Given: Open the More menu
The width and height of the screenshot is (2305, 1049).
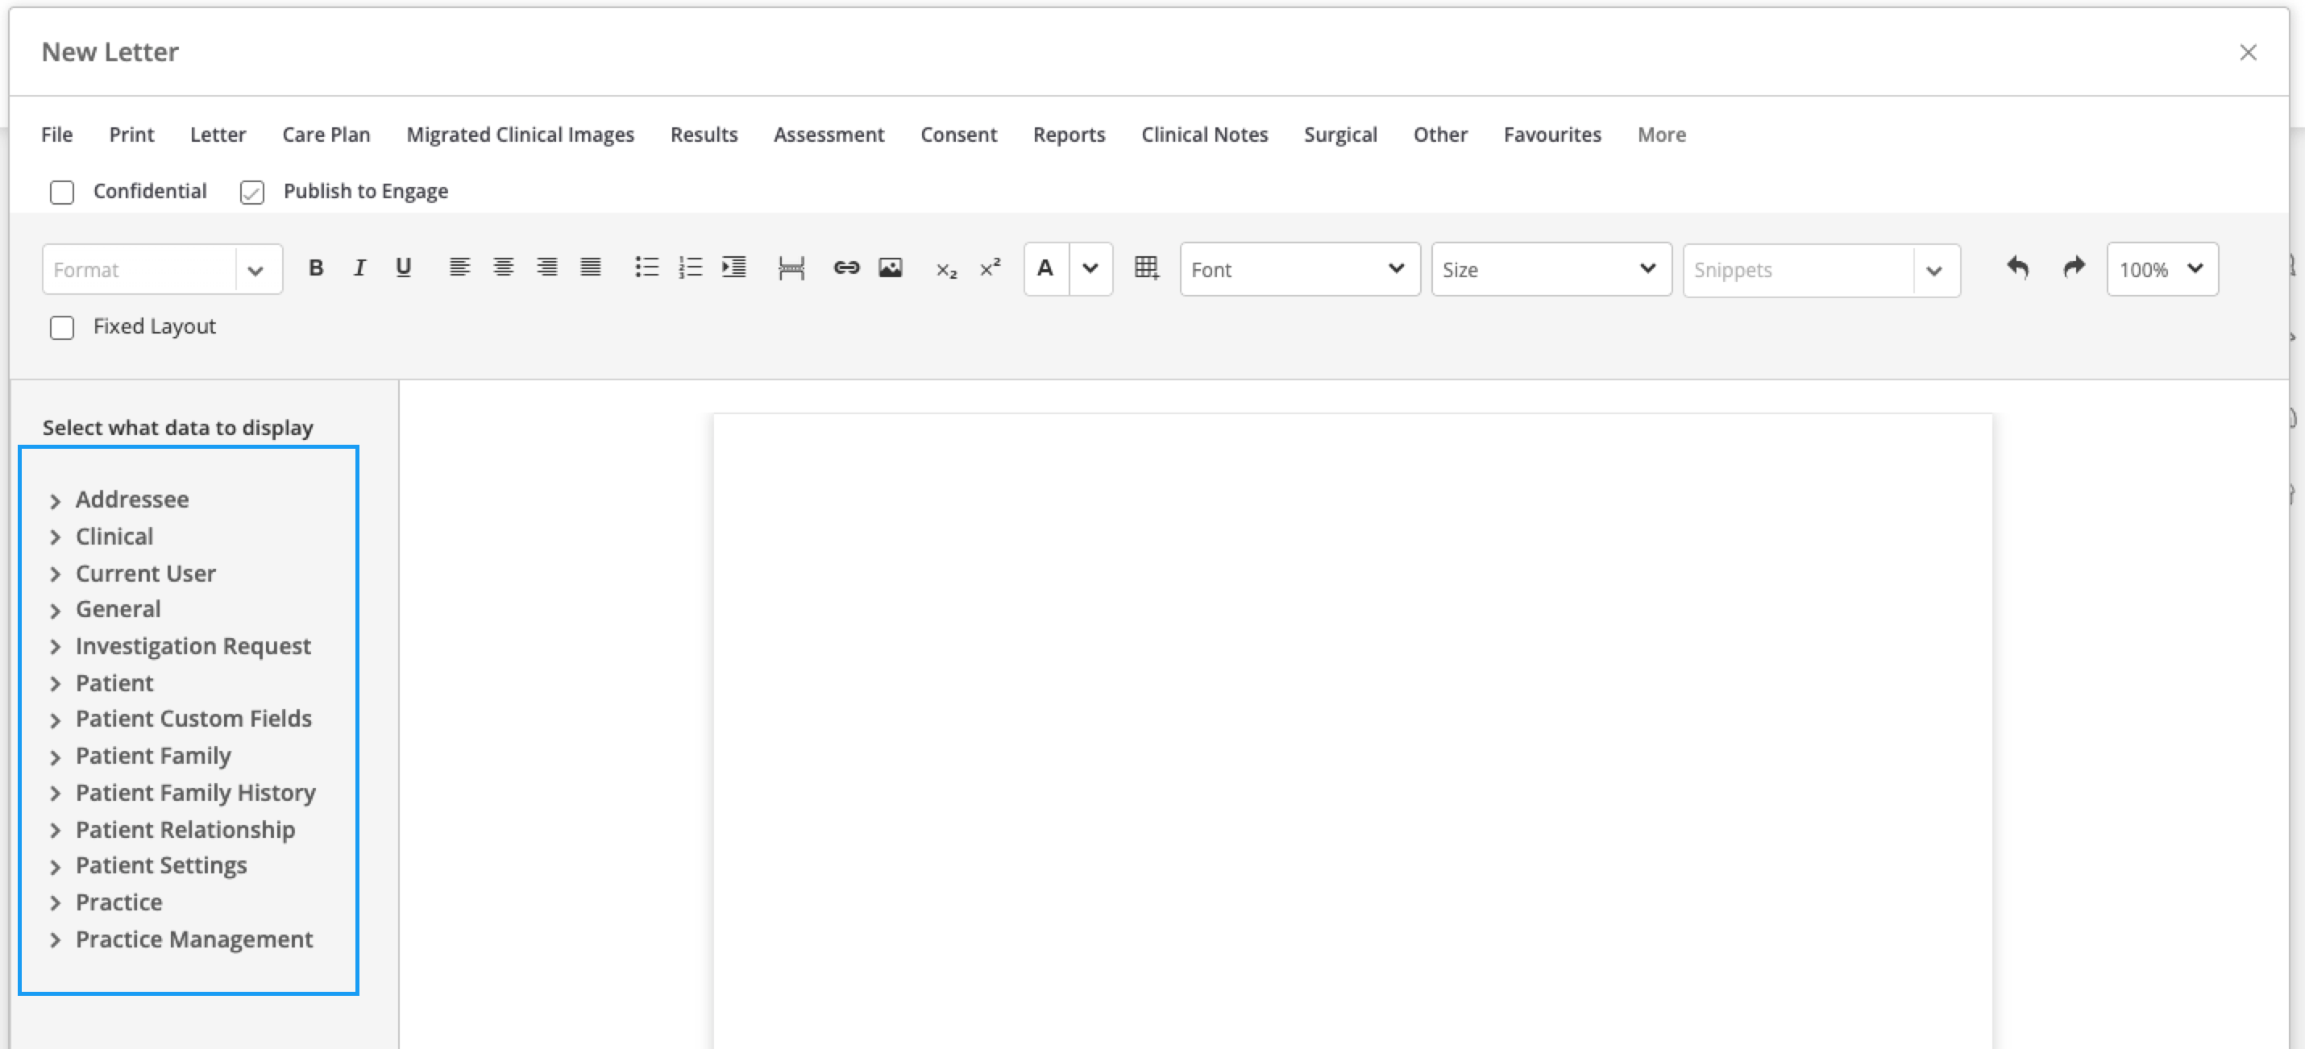Looking at the screenshot, I should (x=1662, y=135).
